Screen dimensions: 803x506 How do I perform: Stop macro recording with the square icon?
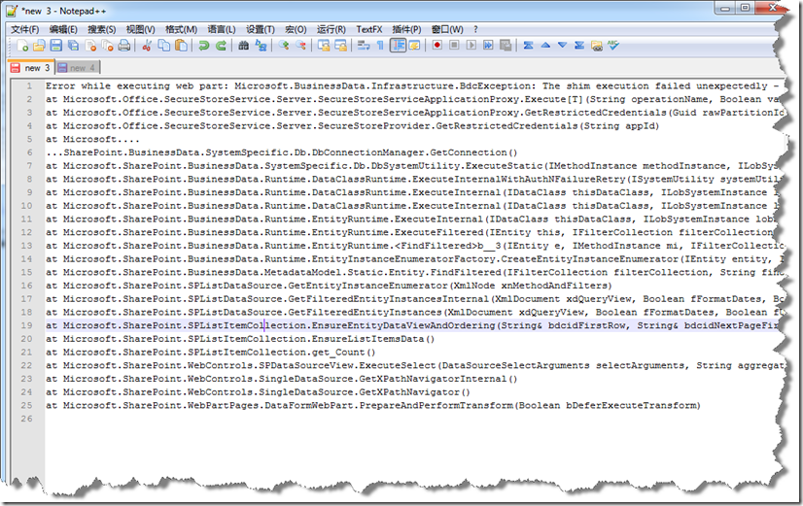click(454, 46)
